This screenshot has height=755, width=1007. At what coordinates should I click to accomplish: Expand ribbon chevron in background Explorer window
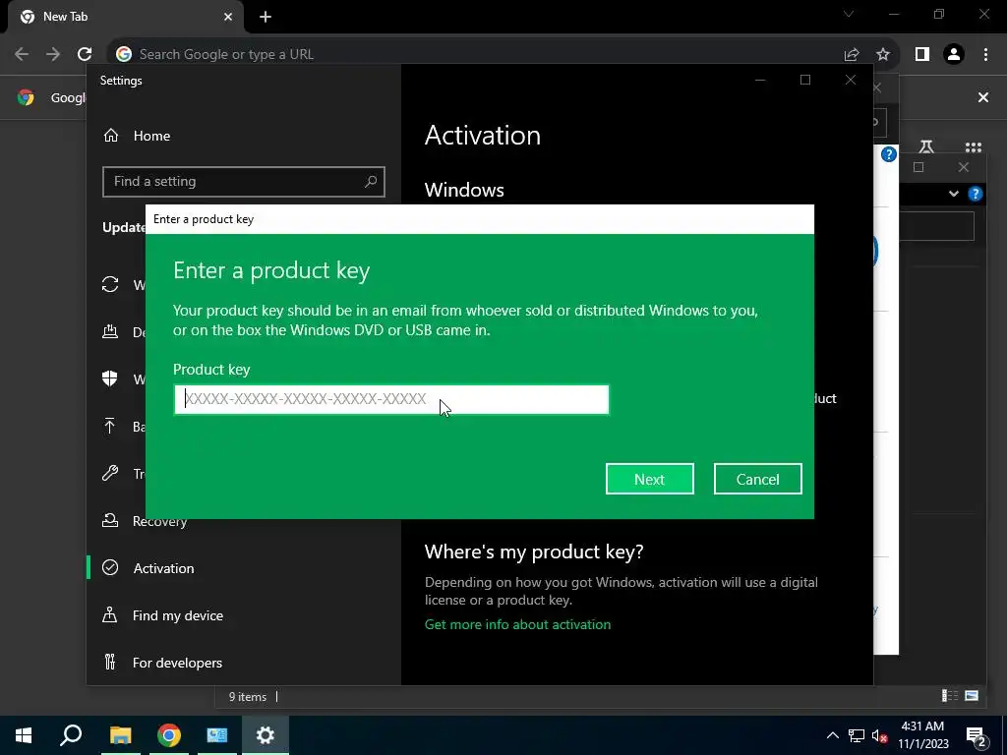tap(954, 194)
